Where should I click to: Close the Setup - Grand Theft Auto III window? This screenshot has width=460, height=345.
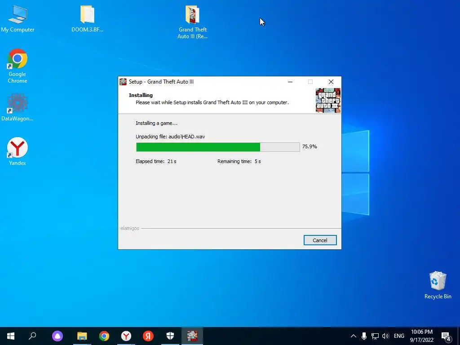(331, 82)
